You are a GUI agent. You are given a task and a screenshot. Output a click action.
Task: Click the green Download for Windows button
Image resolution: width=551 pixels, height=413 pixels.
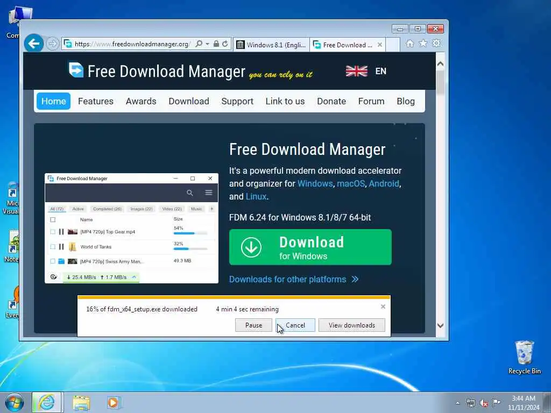point(310,247)
